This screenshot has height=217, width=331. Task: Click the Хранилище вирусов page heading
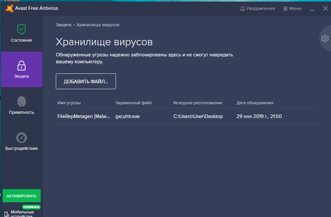(x=104, y=42)
